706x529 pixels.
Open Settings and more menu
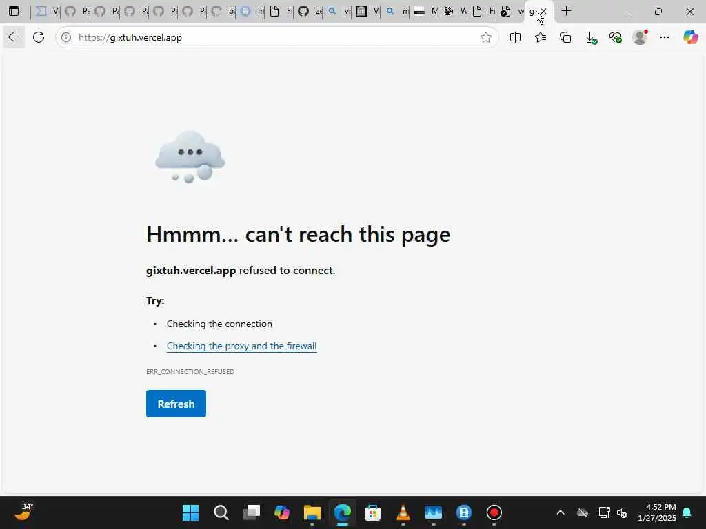(665, 37)
